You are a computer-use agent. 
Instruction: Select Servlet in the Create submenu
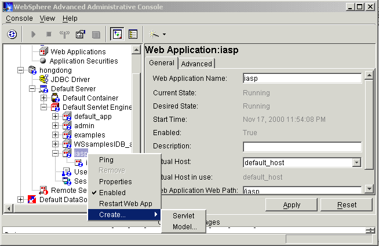click(x=184, y=215)
